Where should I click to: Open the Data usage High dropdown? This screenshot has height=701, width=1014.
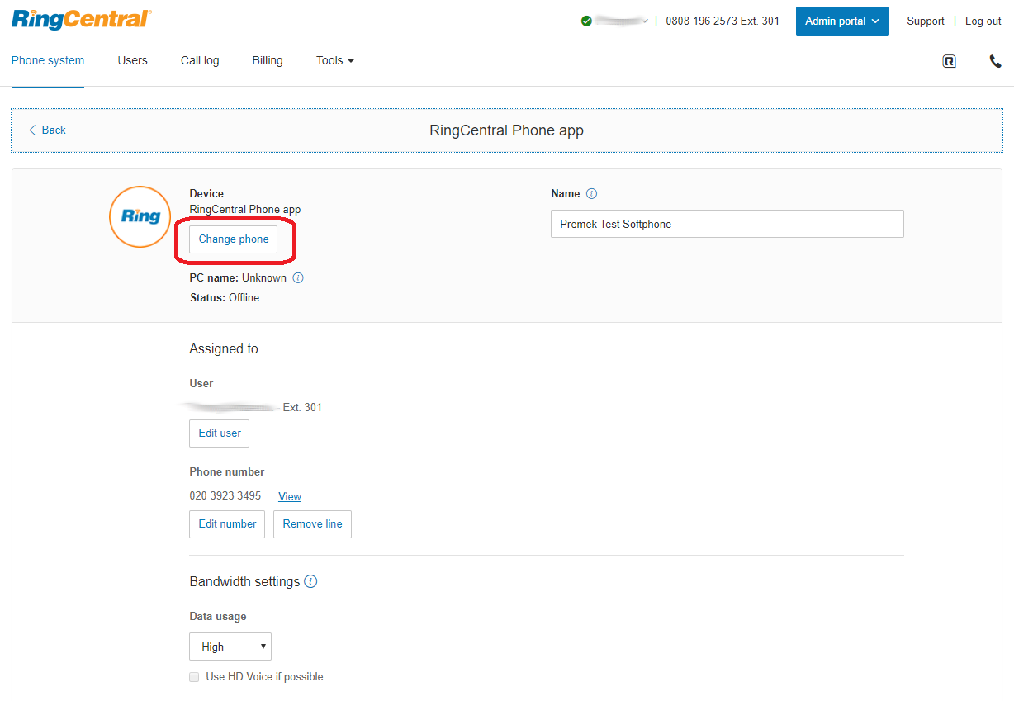[x=230, y=647]
